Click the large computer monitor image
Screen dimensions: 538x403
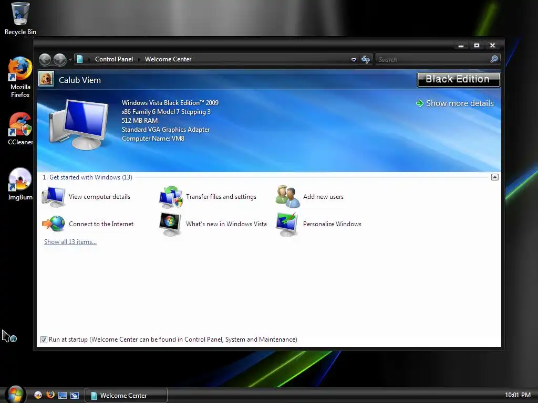click(79, 124)
